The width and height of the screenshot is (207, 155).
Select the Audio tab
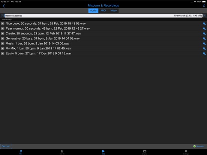(93, 10)
